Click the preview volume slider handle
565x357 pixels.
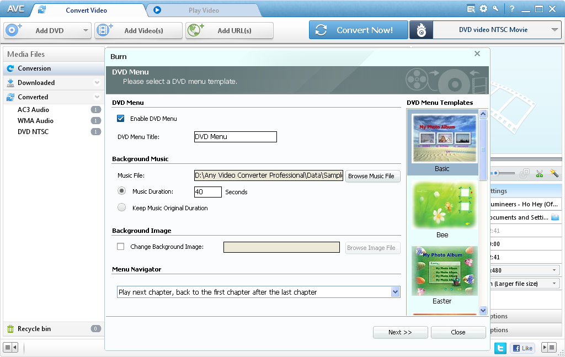(x=496, y=173)
